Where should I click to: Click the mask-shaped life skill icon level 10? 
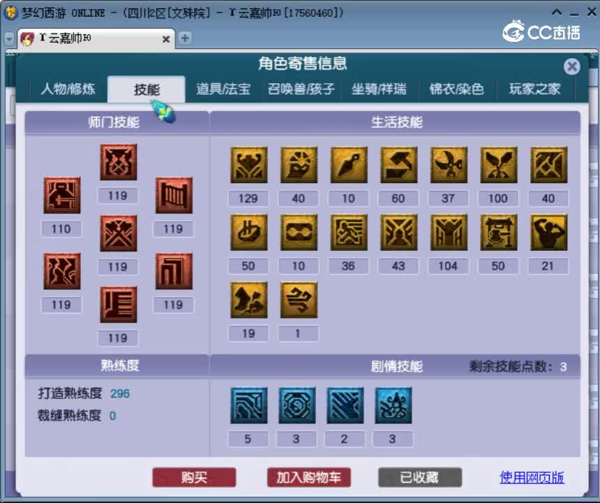[x=299, y=232]
